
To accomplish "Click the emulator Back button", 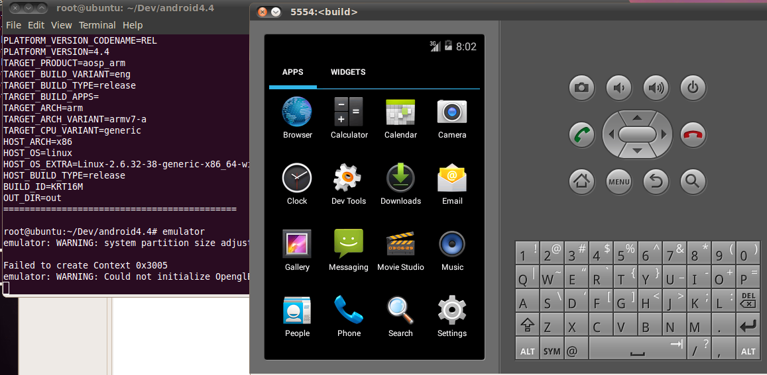I will [656, 182].
